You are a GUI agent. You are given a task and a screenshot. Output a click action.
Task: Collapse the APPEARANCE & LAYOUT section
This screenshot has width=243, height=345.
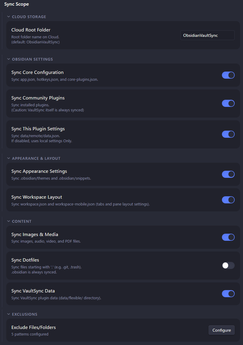(8, 158)
